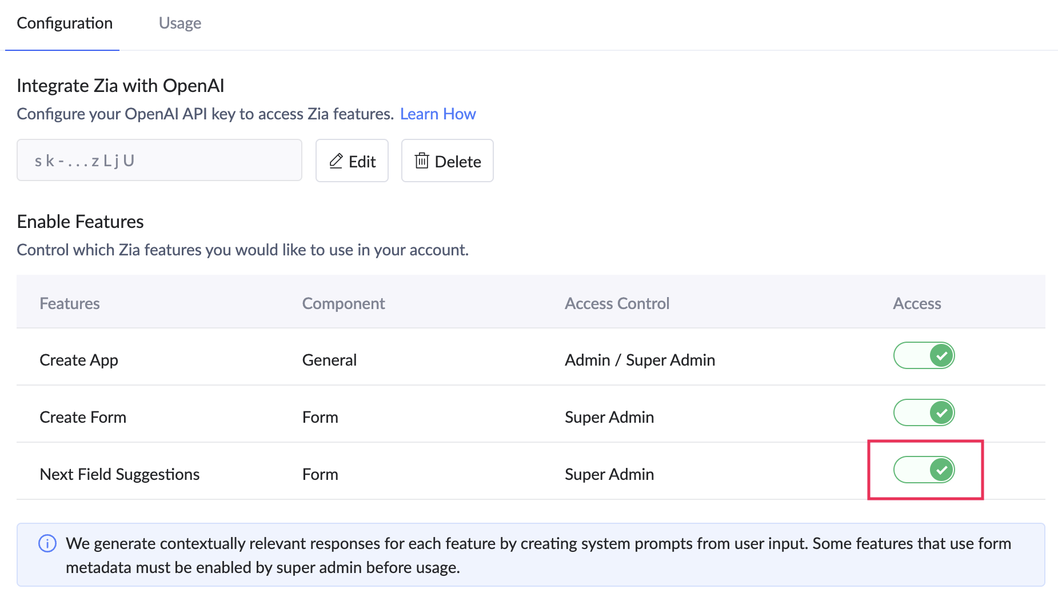The image size is (1058, 601).
Task: Switch to the Usage tab
Action: click(180, 23)
